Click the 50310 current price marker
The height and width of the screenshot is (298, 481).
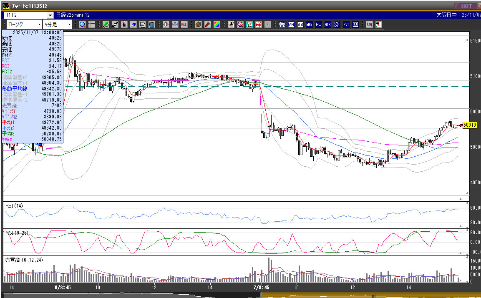point(470,125)
